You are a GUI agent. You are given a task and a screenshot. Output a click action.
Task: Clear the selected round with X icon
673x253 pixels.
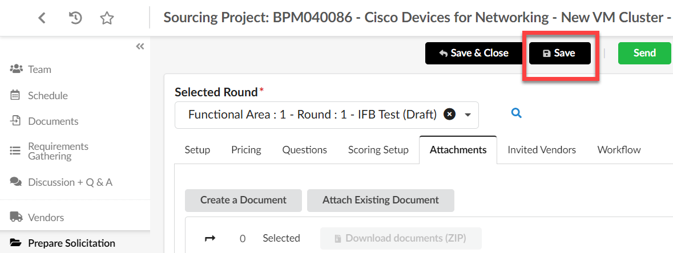pos(449,115)
